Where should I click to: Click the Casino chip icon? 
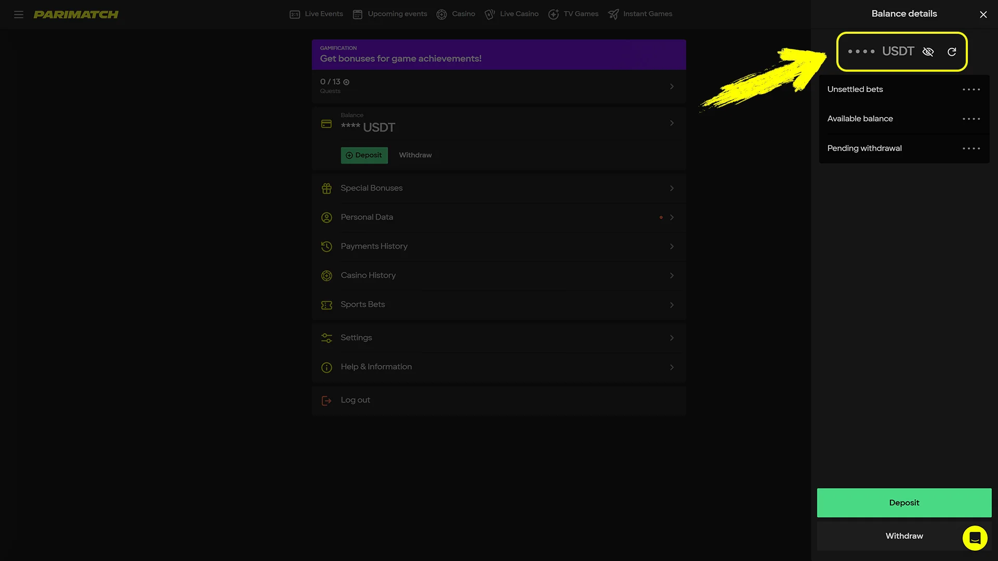tap(442, 15)
